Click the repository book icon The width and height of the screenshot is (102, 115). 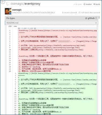8,4
